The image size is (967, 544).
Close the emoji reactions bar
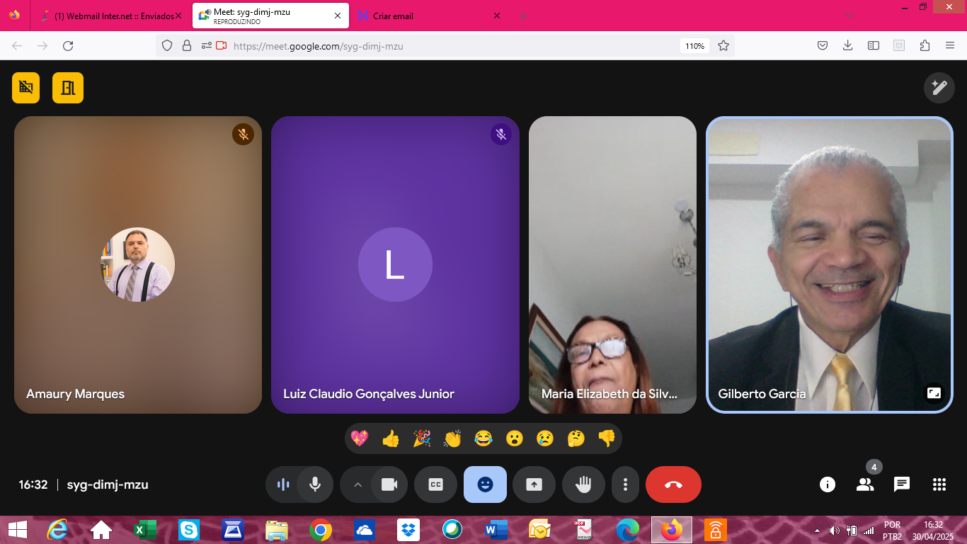pos(485,484)
